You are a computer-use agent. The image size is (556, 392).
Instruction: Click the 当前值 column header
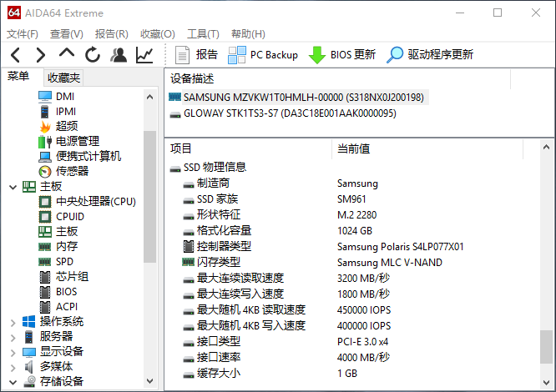[354, 149]
